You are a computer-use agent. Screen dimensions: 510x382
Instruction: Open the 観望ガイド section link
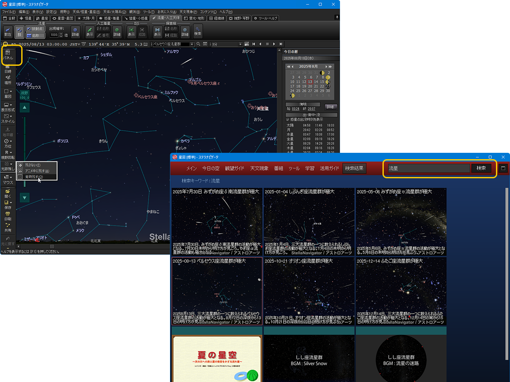pyautogui.click(x=235, y=169)
